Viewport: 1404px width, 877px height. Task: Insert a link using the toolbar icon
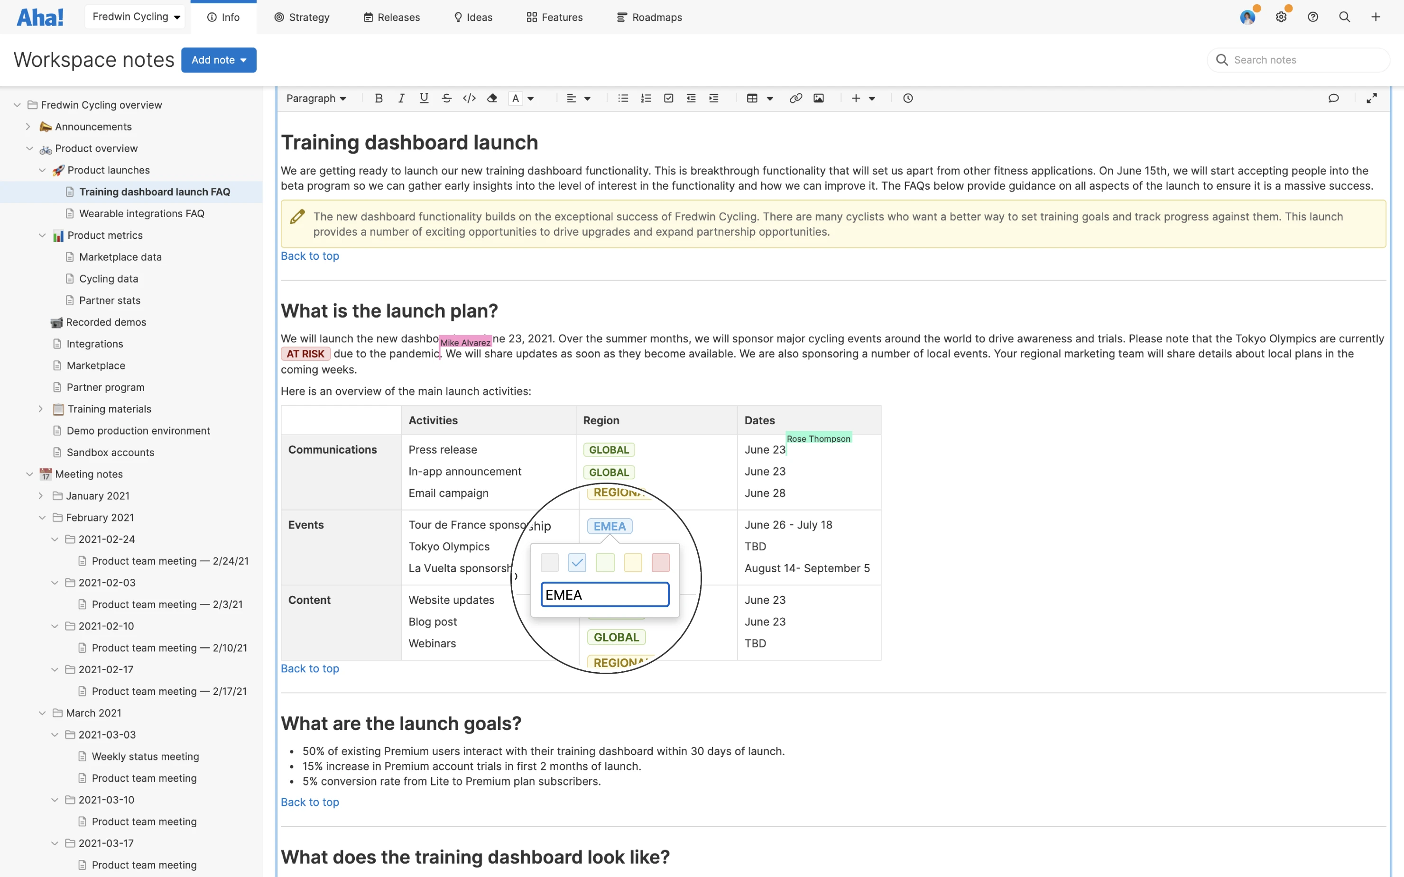click(795, 98)
